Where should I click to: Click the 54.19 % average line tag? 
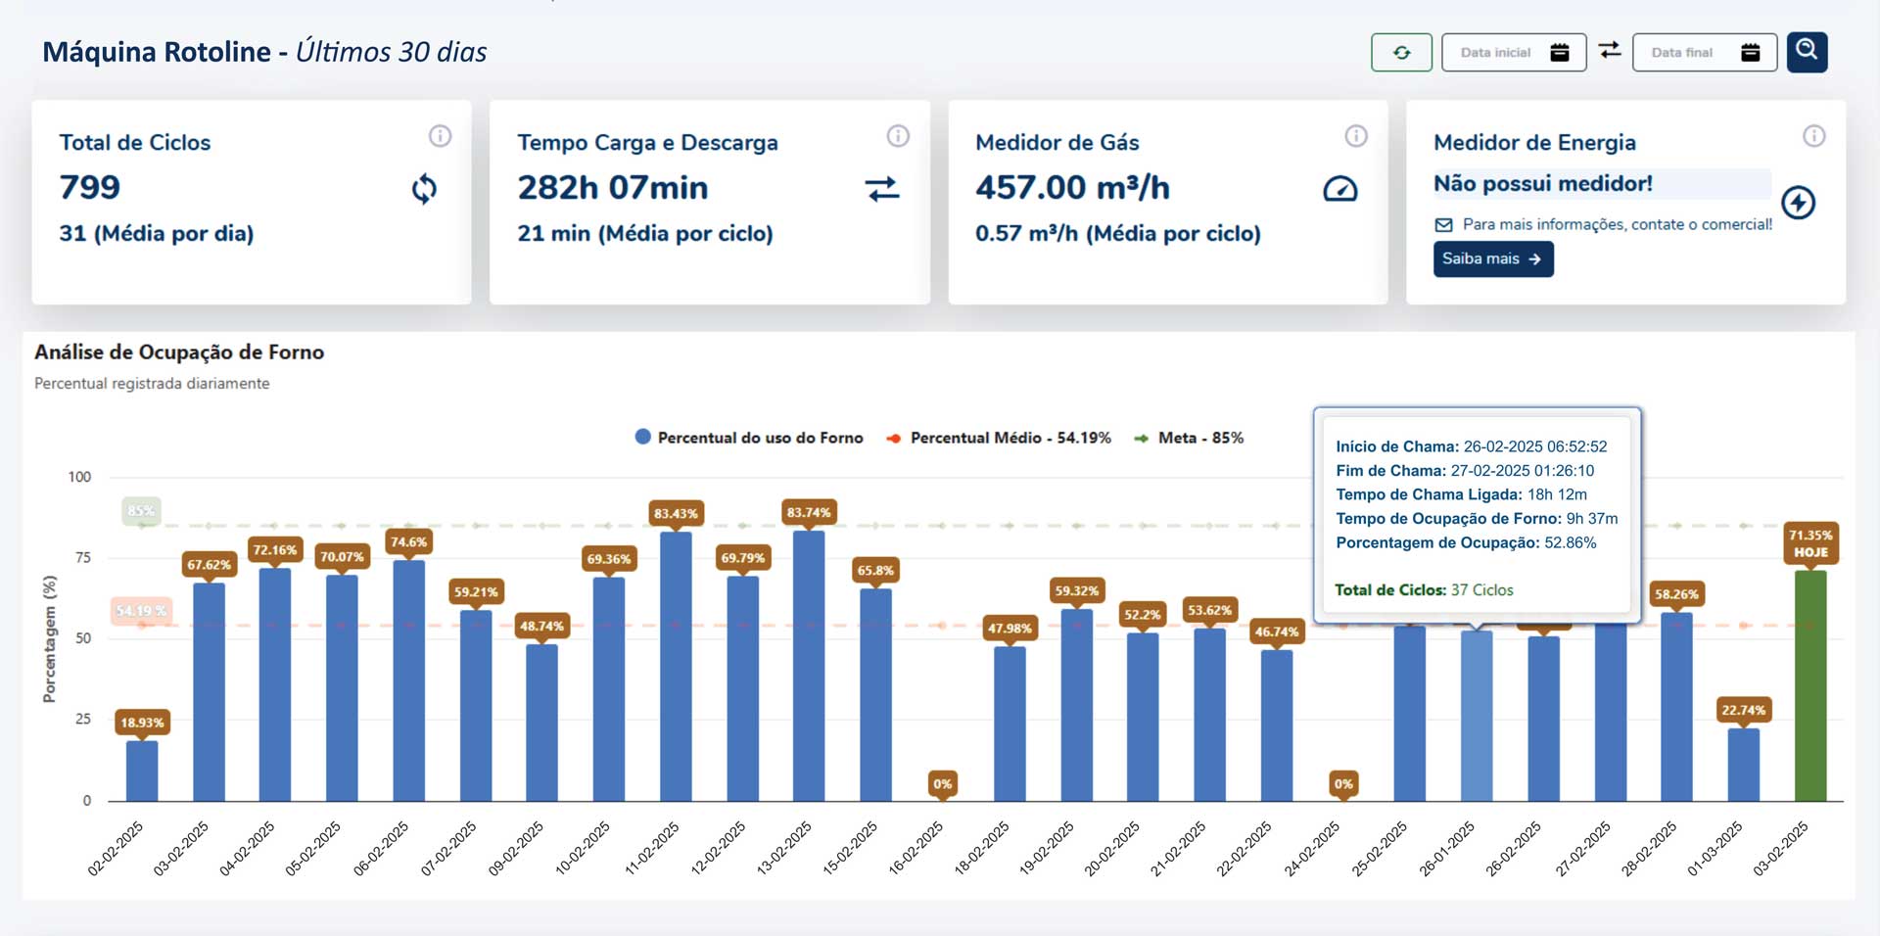[141, 611]
